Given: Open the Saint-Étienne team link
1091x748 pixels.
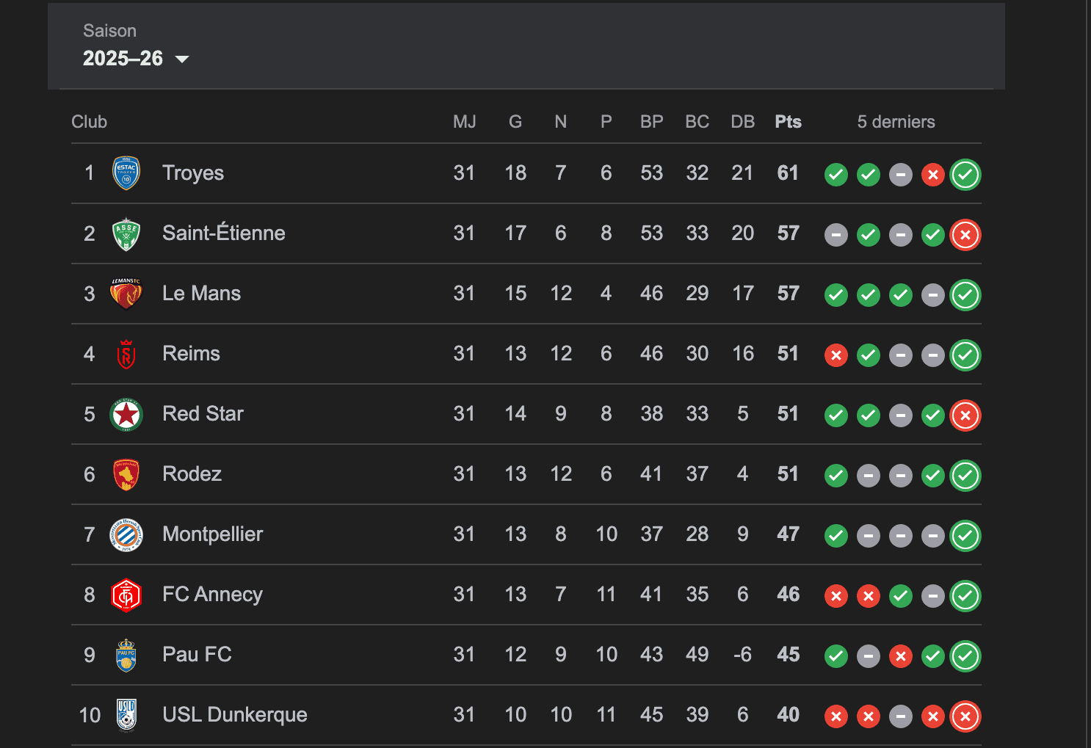Looking at the screenshot, I should pyautogui.click(x=224, y=233).
